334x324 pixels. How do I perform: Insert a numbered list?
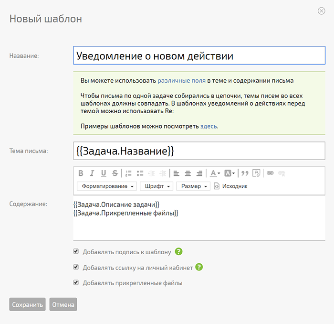click(x=129, y=173)
